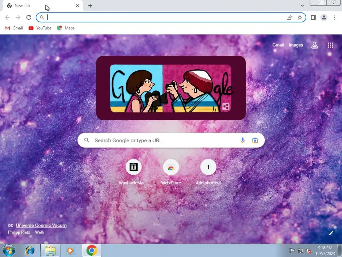The height and width of the screenshot is (257, 342).
Task: Open a new tab with plus button
Action: (90, 6)
